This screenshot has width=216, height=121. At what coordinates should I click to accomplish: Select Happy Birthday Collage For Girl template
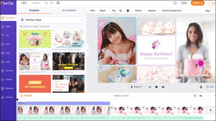click(35, 61)
